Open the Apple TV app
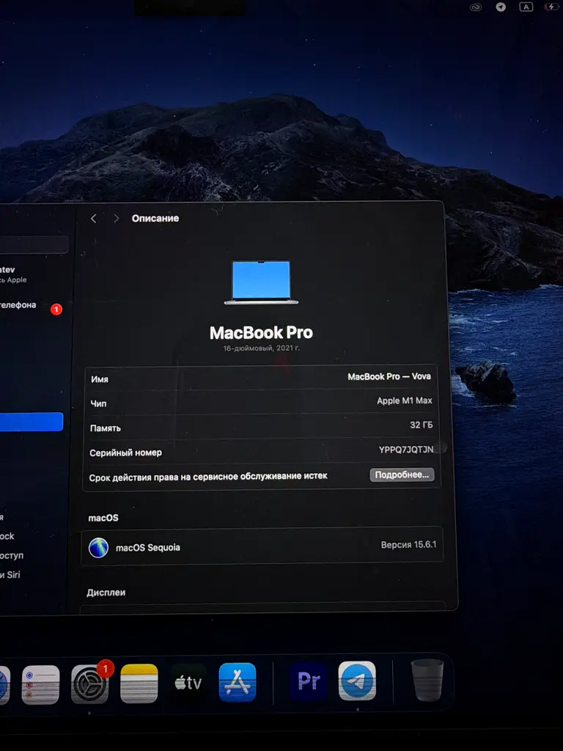 [x=188, y=683]
